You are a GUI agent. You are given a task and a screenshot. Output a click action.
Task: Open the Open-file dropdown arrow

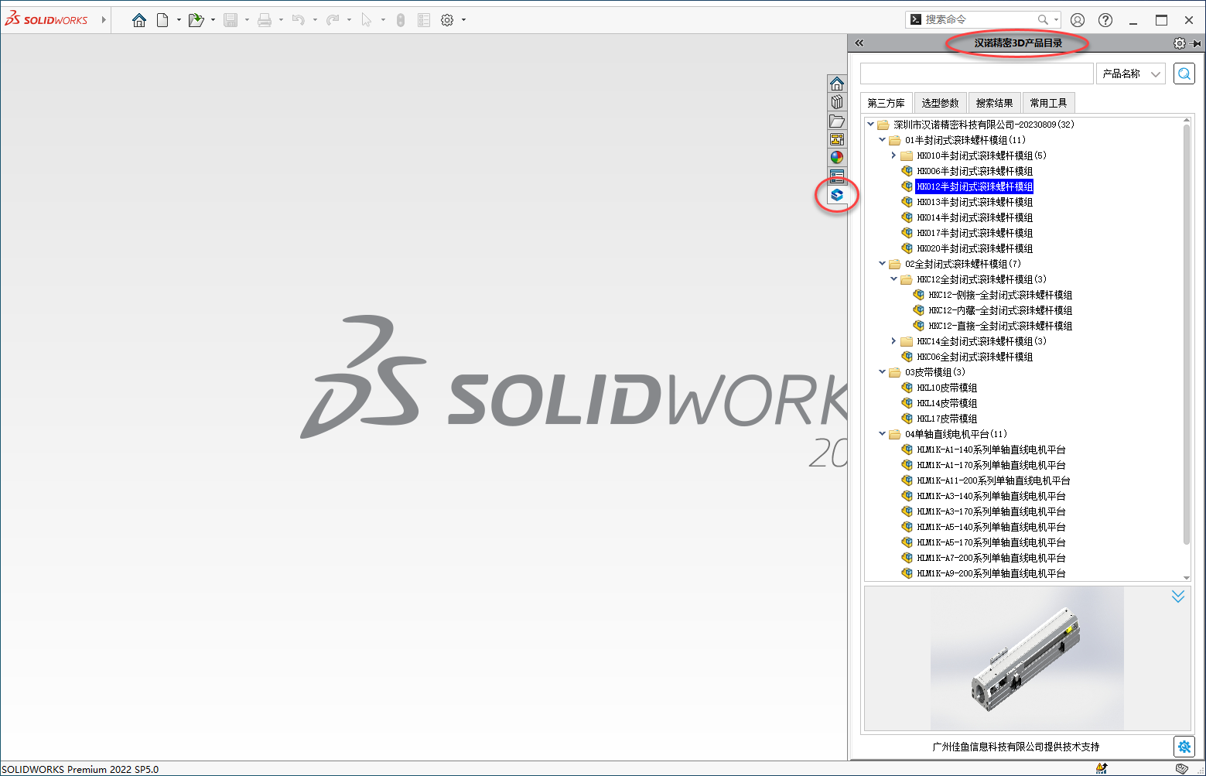point(213,20)
